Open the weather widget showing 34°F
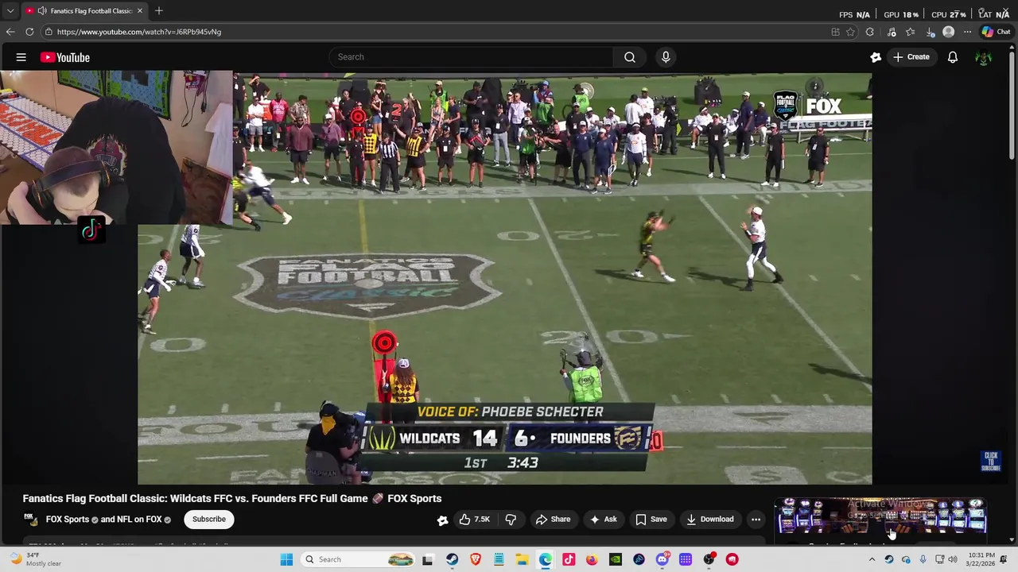Screen dimensions: 1018x572 pos(33,559)
